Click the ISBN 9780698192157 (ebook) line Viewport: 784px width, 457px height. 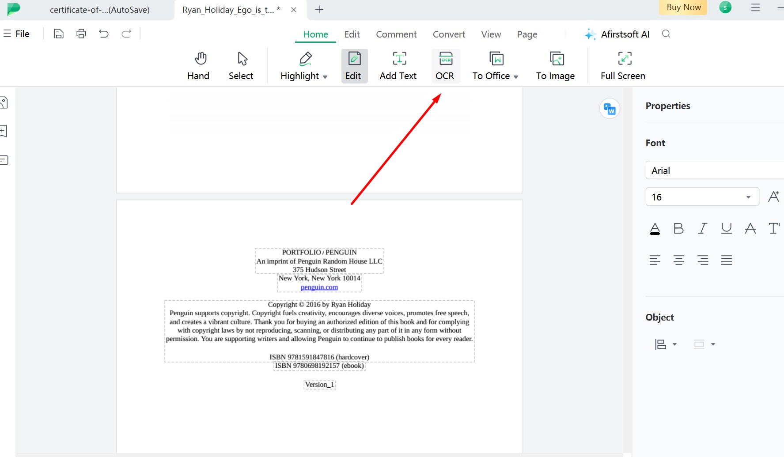point(319,366)
